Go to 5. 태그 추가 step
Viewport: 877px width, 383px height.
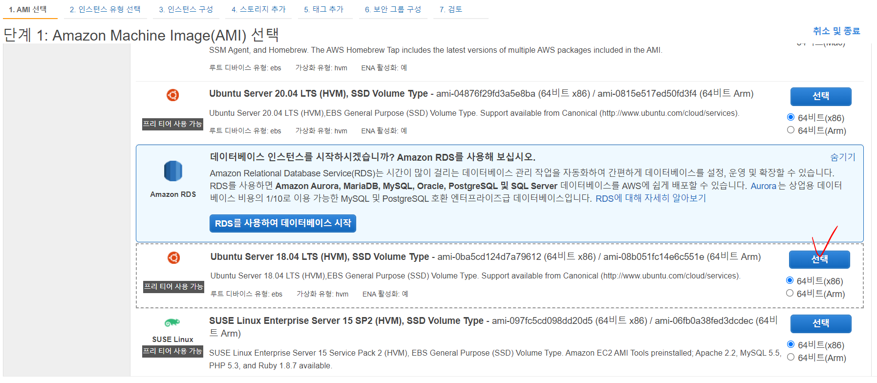(324, 9)
